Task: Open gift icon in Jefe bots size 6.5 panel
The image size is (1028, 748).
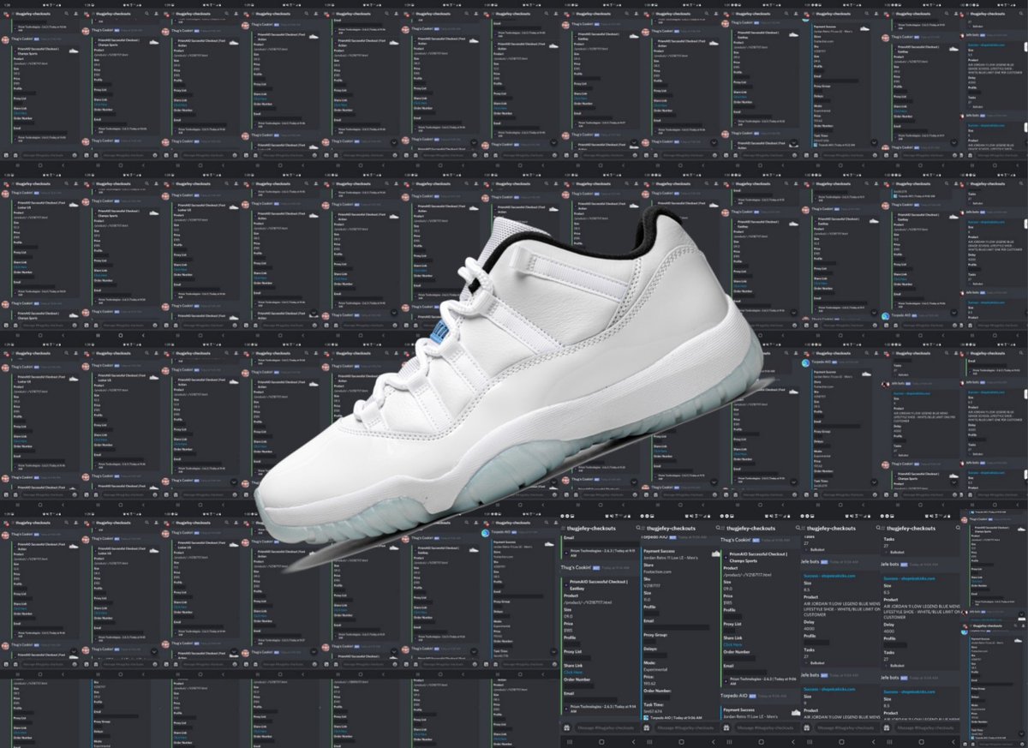Action: tap(887, 727)
